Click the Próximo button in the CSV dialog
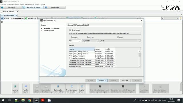 point(102,80)
